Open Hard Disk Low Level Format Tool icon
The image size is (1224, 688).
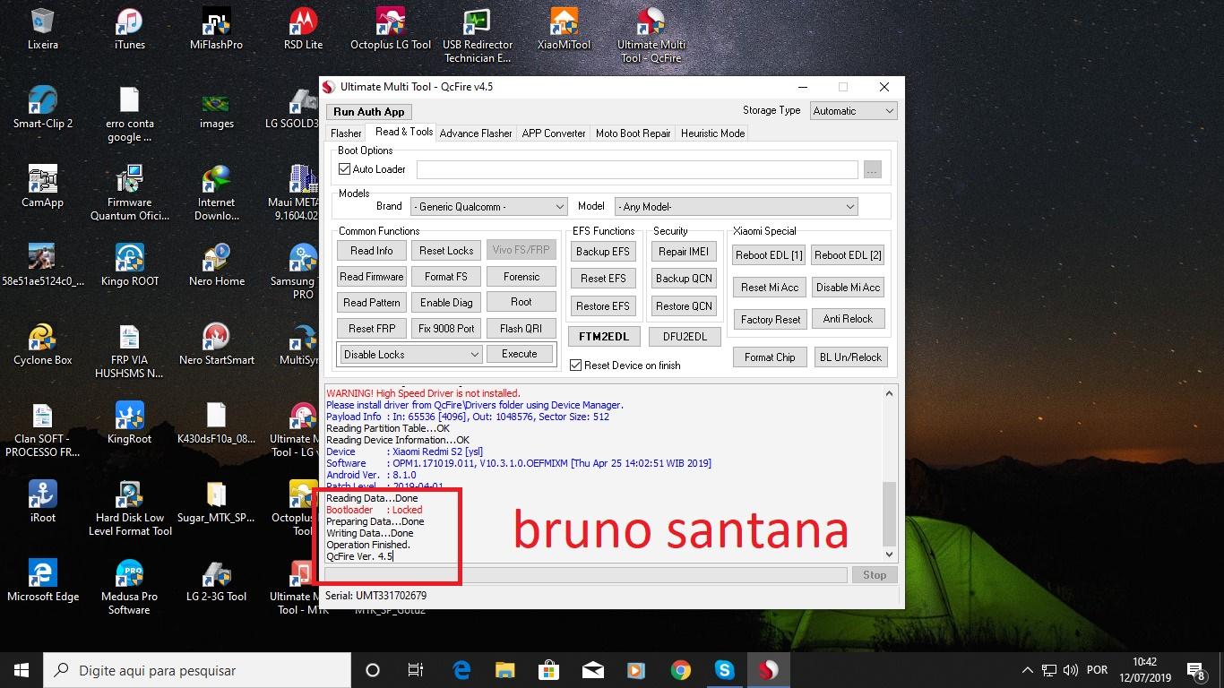(129, 509)
